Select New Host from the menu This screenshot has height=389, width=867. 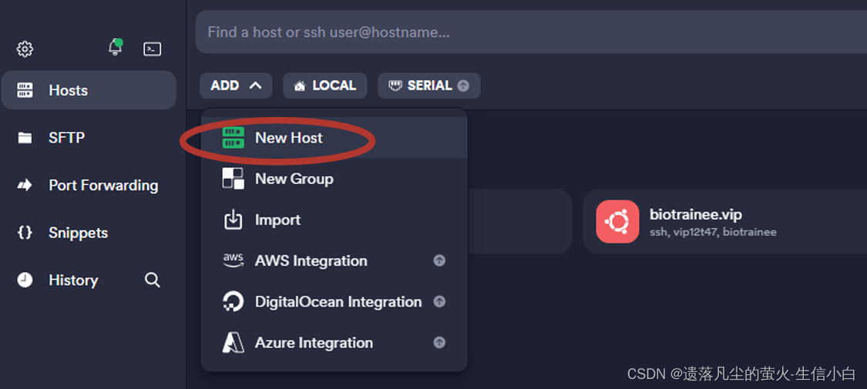[289, 138]
